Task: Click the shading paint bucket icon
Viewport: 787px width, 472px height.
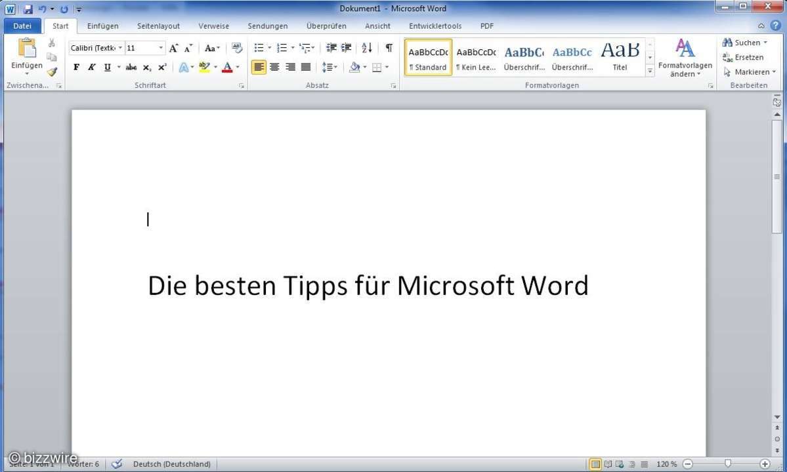Action: [x=355, y=67]
